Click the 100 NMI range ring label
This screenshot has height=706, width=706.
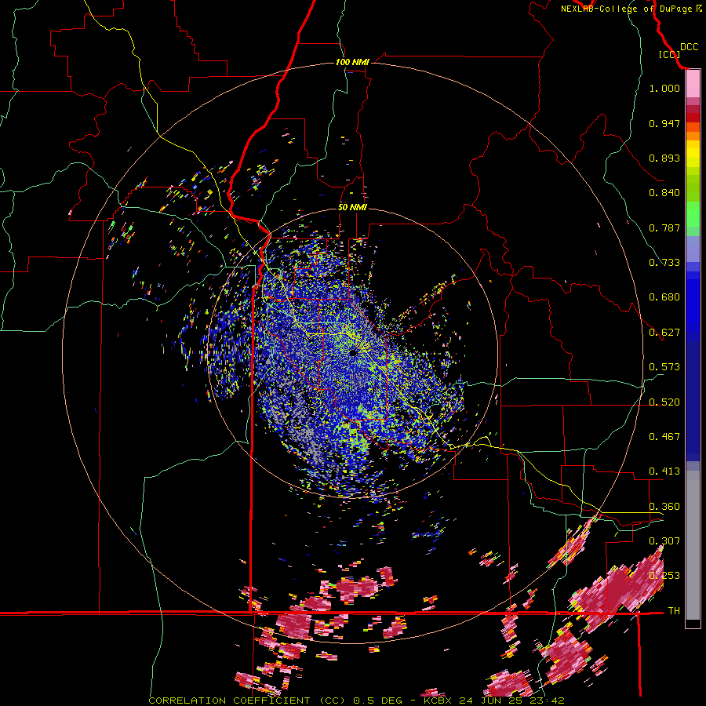pyautogui.click(x=352, y=62)
